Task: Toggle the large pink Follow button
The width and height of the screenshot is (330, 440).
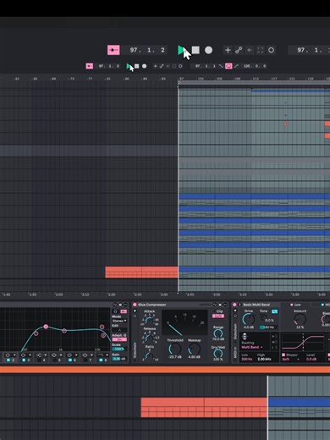Action: tap(113, 50)
